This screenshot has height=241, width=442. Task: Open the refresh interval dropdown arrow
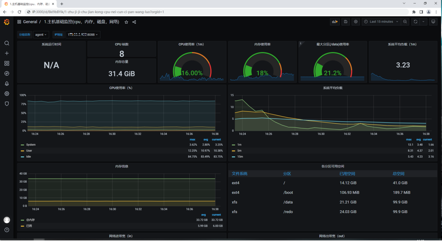click(x=423, y=22)
